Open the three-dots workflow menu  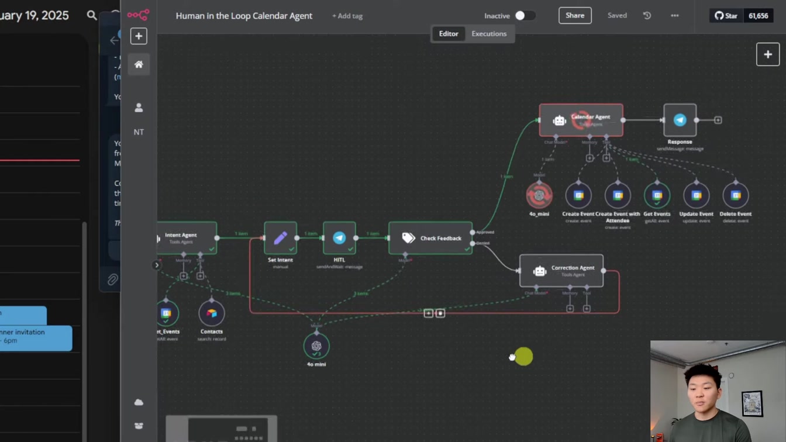[675, 16]
